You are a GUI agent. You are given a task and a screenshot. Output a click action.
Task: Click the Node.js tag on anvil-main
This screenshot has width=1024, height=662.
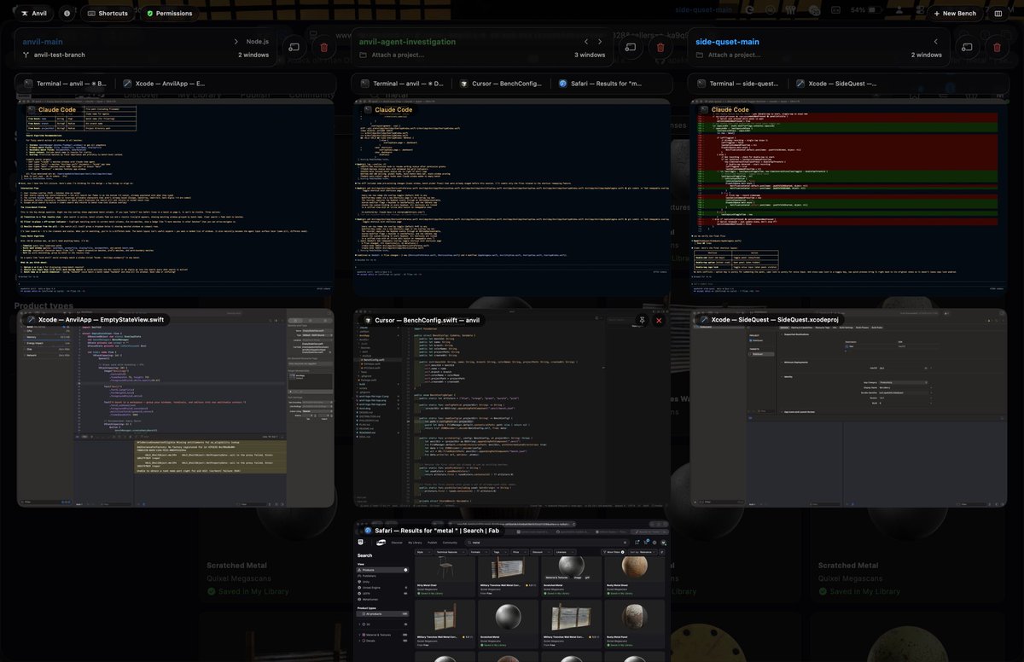click(x=259, y=41)
